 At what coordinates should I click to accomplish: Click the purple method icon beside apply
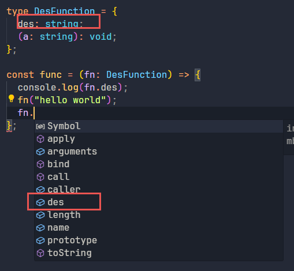point(40,139)
